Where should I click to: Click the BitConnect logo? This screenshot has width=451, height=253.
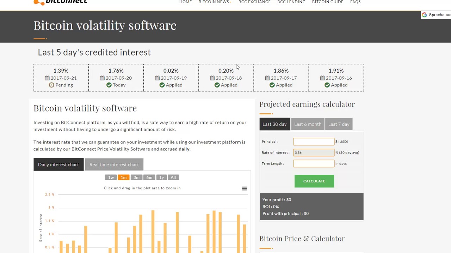pyautogui.click(x=60, y=2)
